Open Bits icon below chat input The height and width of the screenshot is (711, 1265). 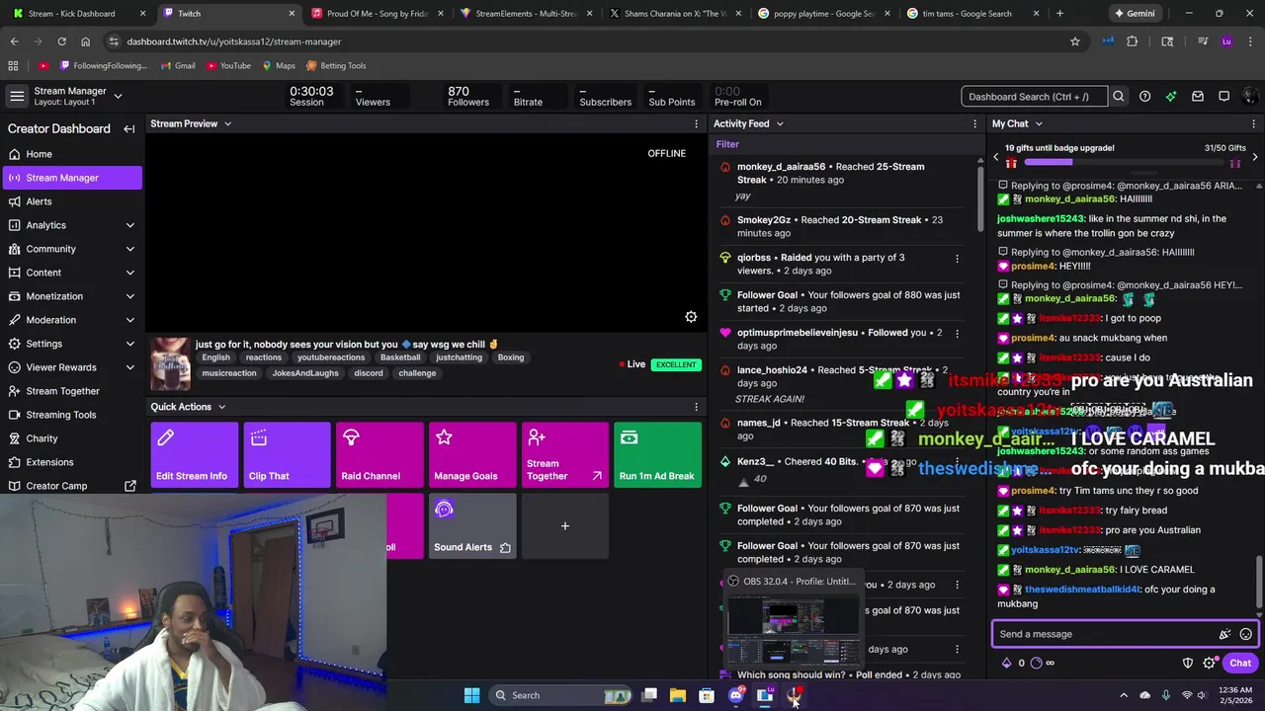pyautogui.click(x=1006, y=663)
